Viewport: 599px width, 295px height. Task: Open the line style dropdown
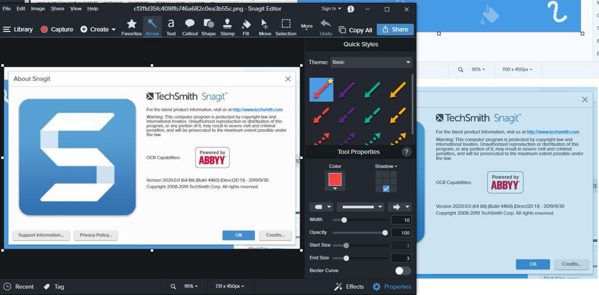tap(360, 207)
